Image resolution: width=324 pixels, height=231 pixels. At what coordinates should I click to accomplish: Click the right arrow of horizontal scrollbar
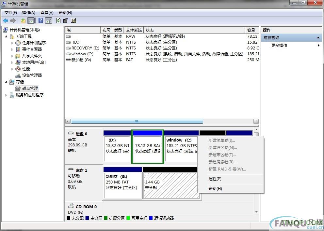point(256,121)
